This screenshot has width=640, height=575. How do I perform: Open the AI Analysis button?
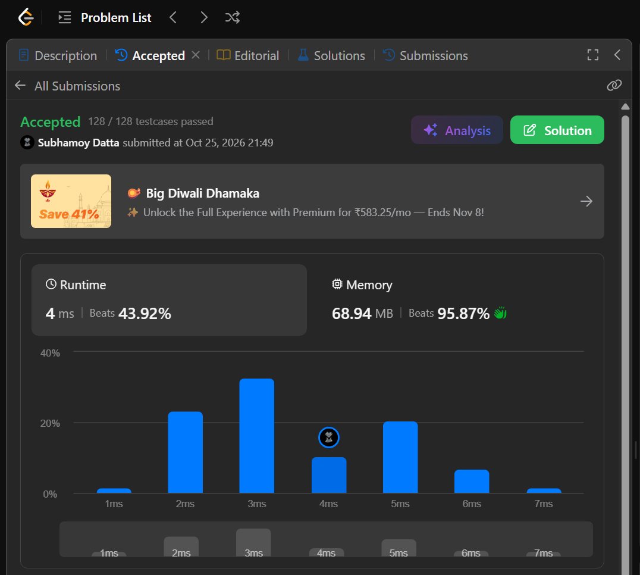point(457,130)
